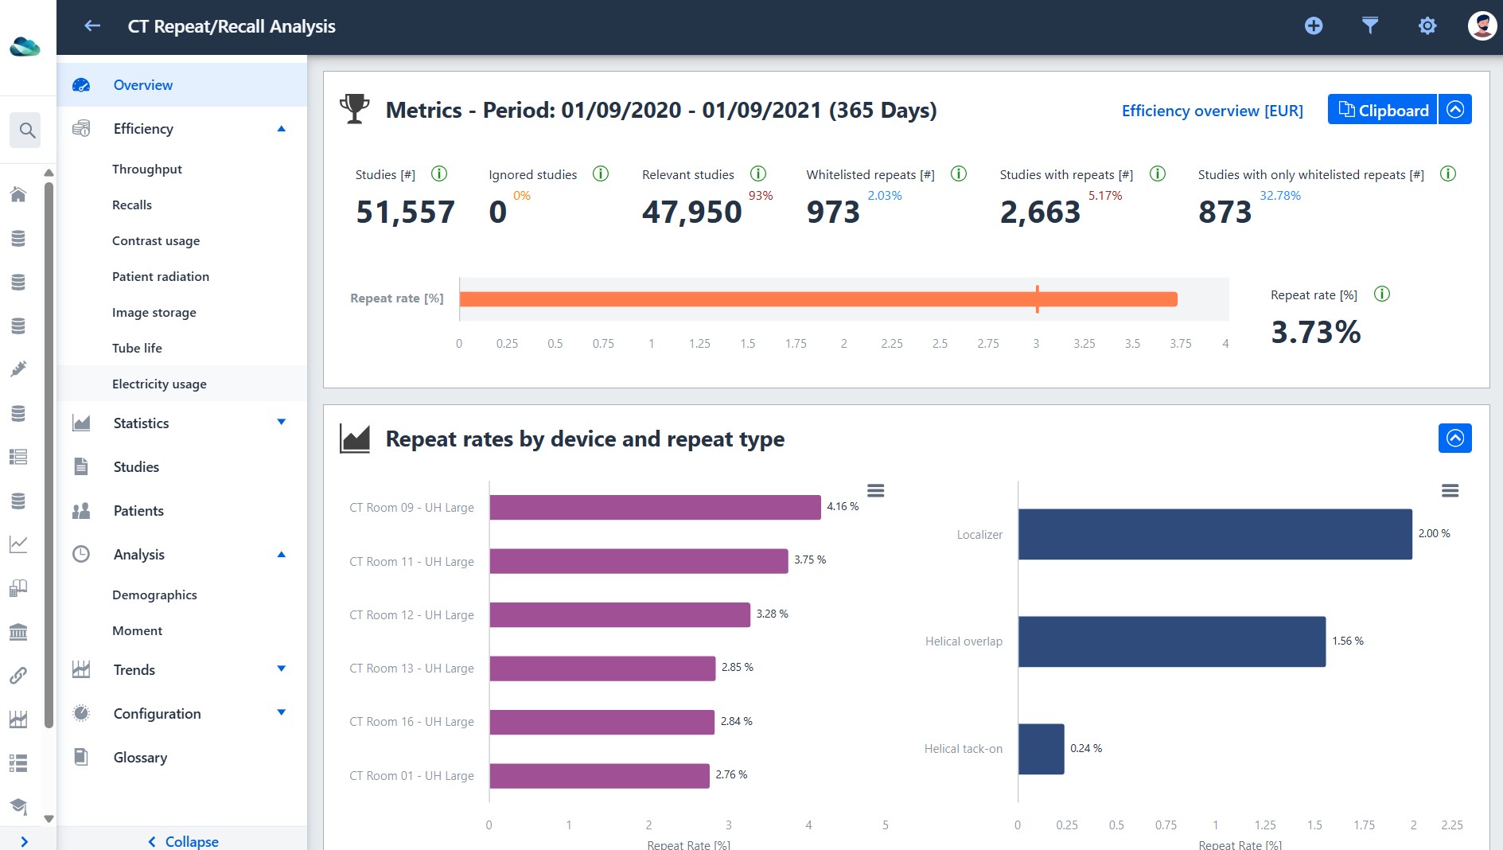Viewport: 1503px width, 850px height.
Task: Show info for Repeat rate metric
Action: point(1382,294)
